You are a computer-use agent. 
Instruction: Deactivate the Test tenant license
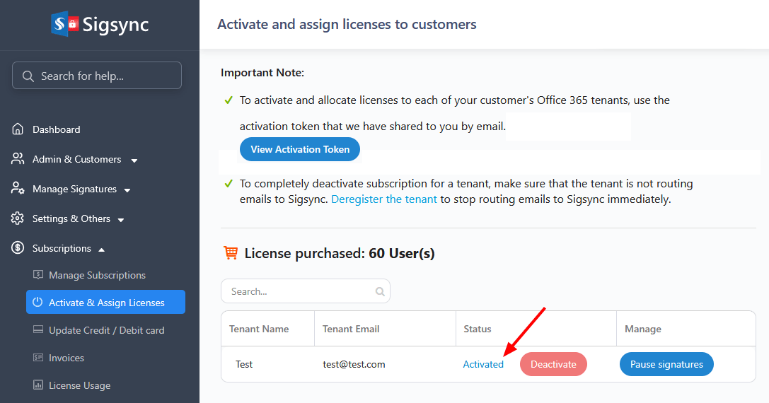click(553, 364)
